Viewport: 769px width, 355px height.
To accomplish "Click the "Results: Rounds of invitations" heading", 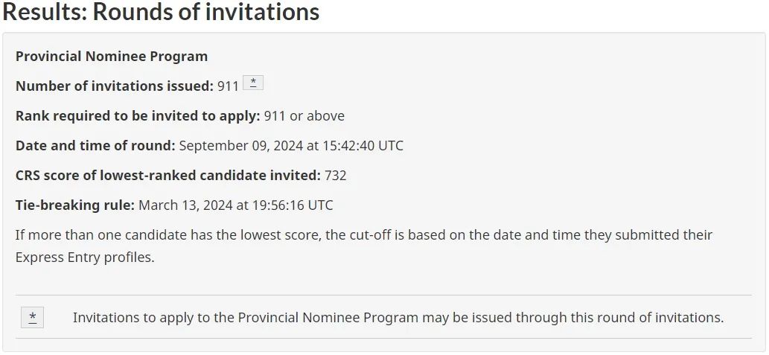I will 161,12.
